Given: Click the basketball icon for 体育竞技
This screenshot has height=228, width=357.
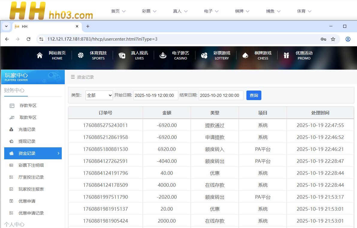Looking at the screenshot, I should tap(81, 56).
